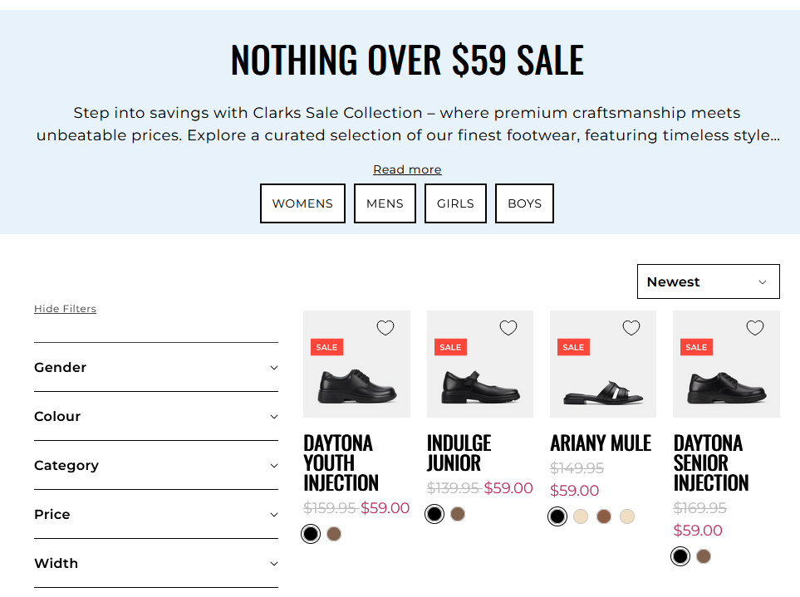800x597 pixels.
Task: Open the Ariany Mule product image
Action: click(x=603, y=374)
